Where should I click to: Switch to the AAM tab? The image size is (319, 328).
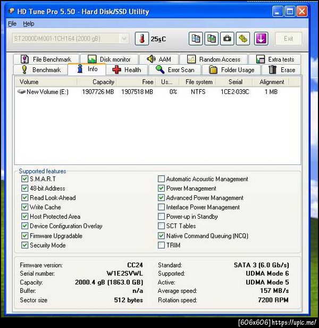tap(159, 59)
